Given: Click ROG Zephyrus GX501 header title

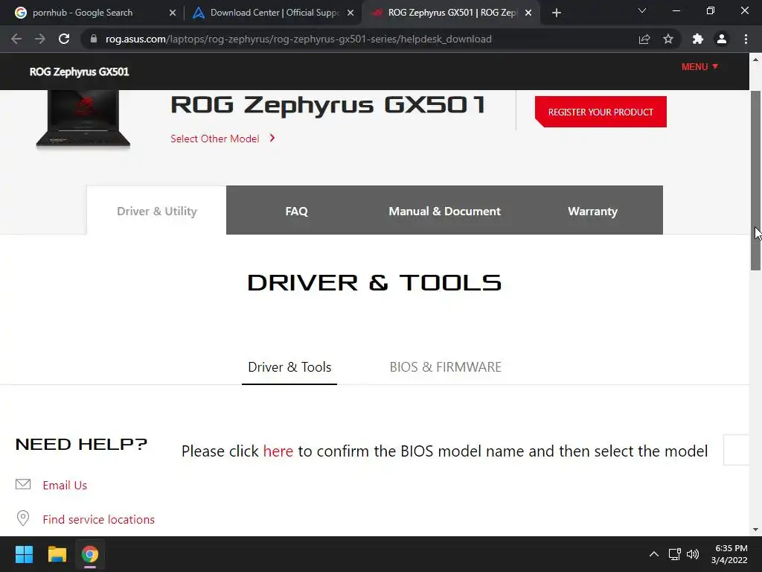Looking at the screenshot, I should [x=79, y=72].
